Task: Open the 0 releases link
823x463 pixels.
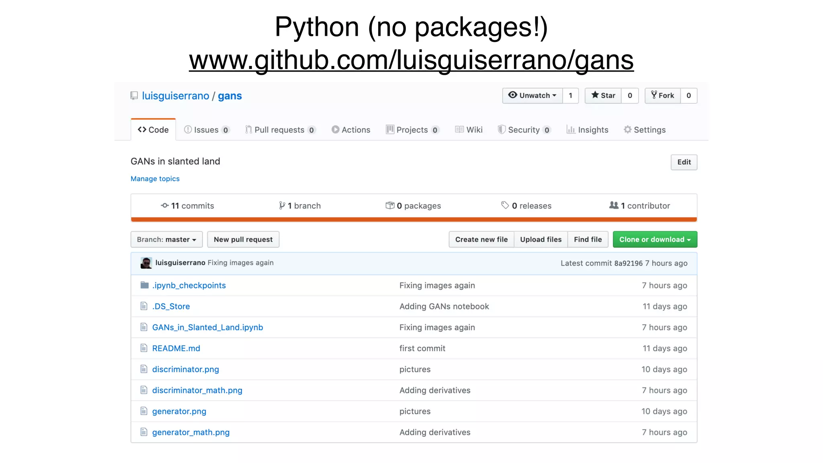Action: 526,206
